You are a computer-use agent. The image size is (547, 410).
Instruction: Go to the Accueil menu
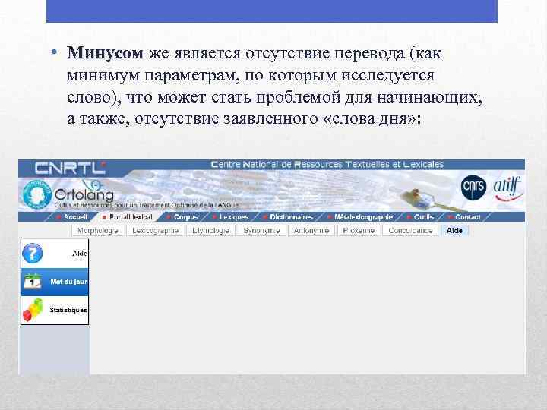click(75, 217)
